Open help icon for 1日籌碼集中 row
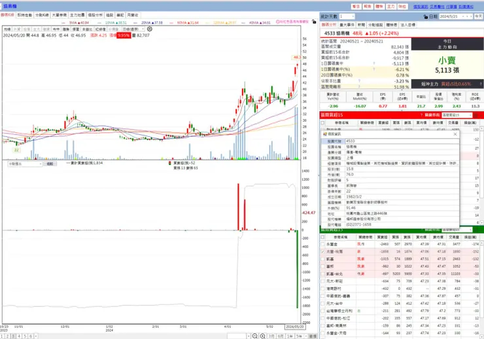The image size is (484, 339). tap(374, 63)
